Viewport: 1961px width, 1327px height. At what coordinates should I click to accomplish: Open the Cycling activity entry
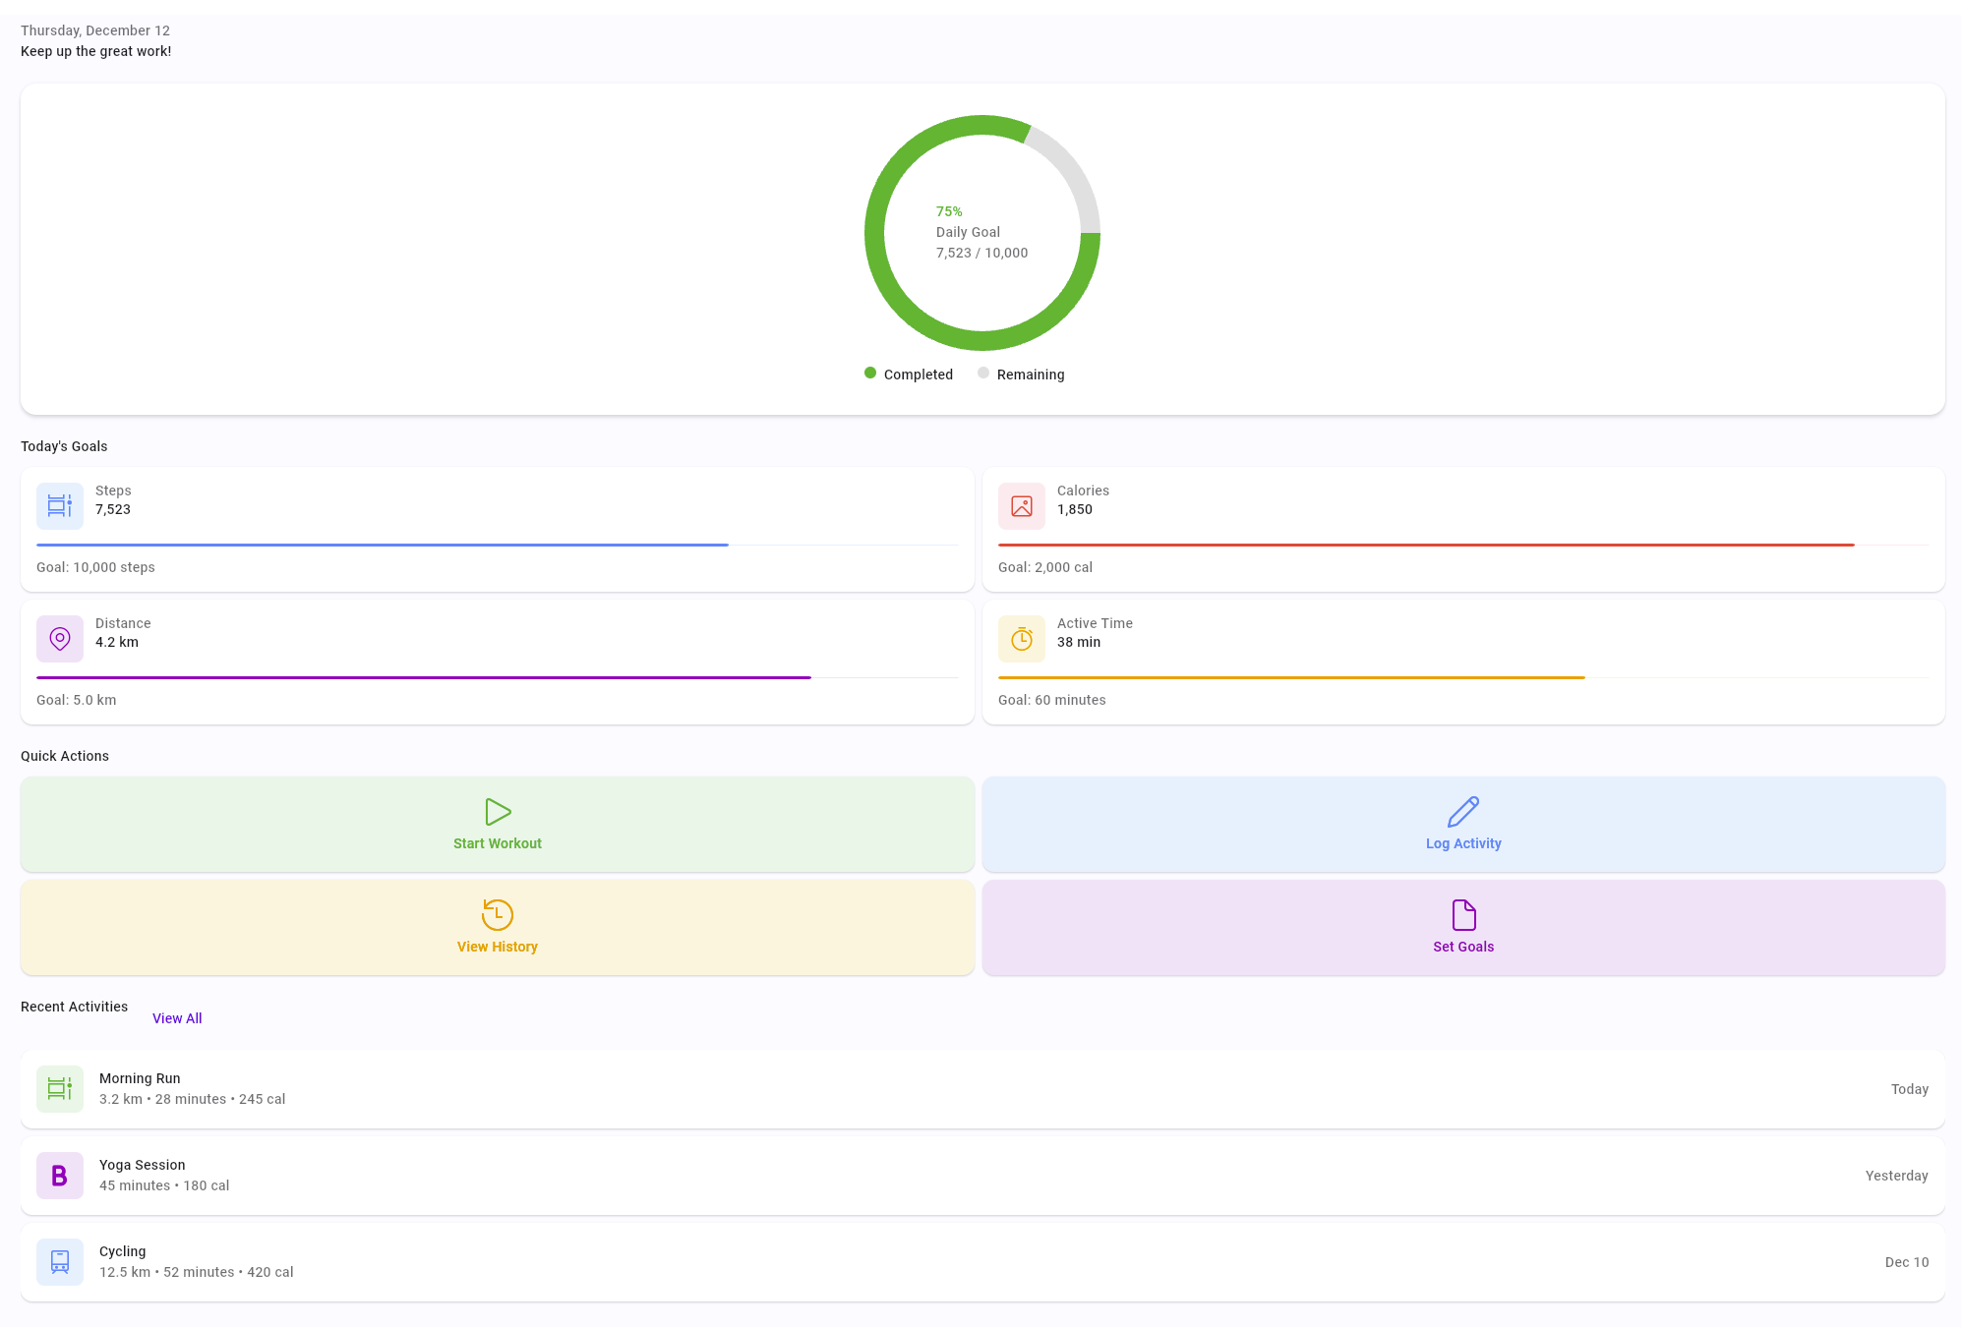[982, 1262]
